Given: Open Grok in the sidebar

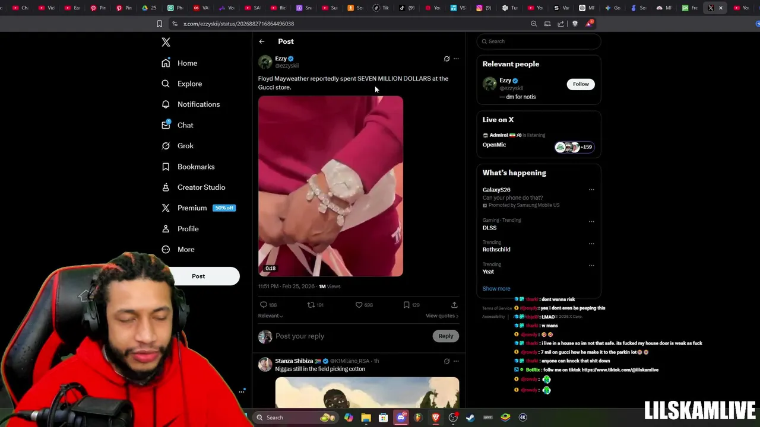Looking at the screenshot, I should tap(178, 146).
